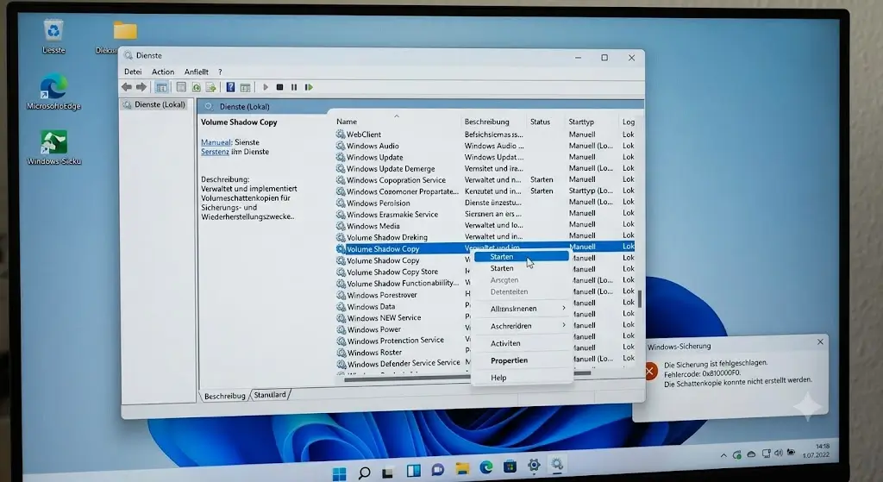The height and width of the screenshot is (482, 883).
Task: Open the properties sheet toolbar icon
Action: 181,87
